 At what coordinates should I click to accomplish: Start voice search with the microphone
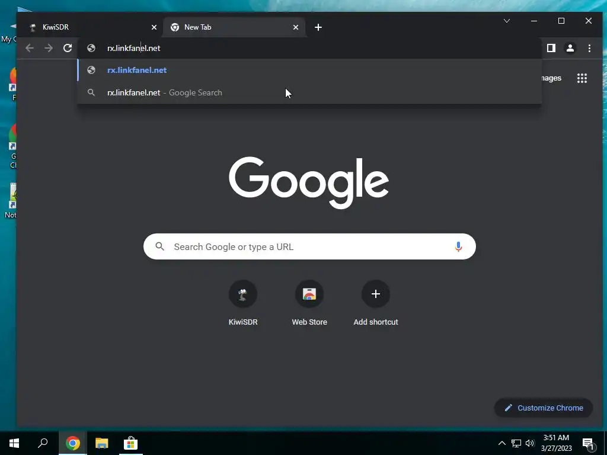click(x=458, y=246)
